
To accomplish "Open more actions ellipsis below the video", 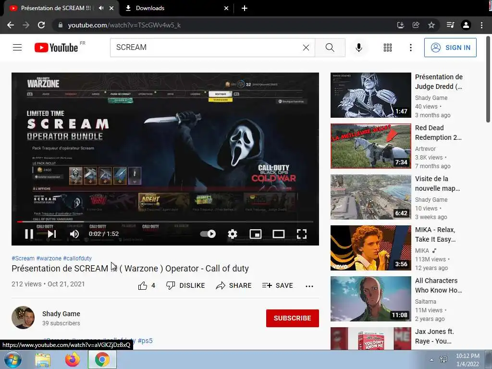I will click(x=309, y=286).
